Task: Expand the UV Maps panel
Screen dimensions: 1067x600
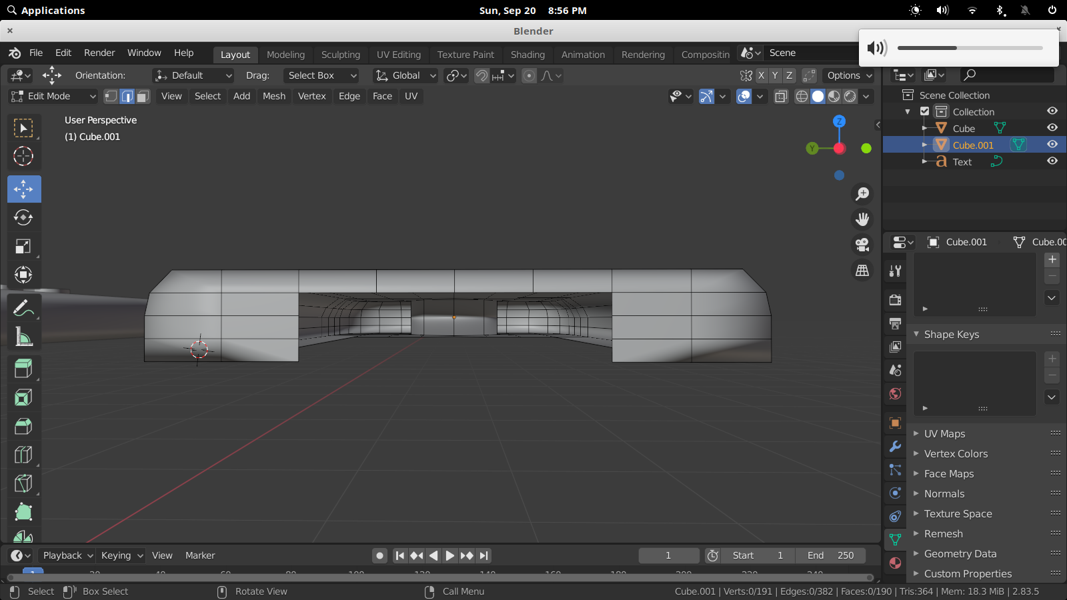Action: (x=944, y=433)
